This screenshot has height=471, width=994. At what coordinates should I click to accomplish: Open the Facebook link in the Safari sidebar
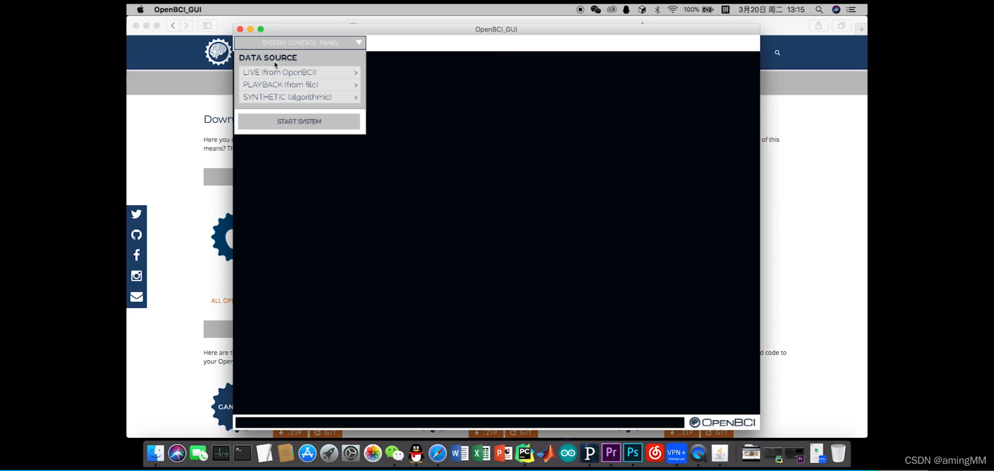click(137, 255)
